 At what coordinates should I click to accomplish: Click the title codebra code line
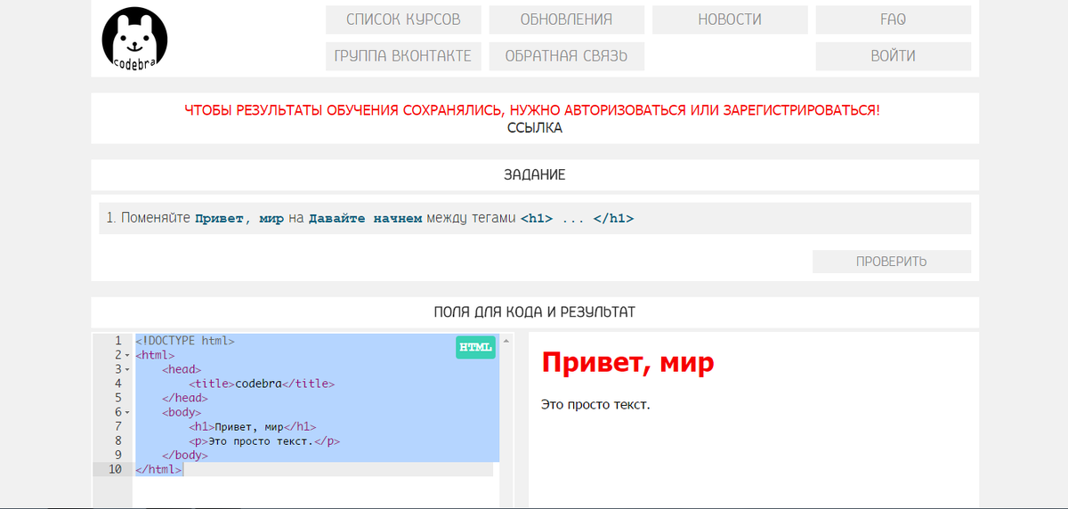[262, 384]
